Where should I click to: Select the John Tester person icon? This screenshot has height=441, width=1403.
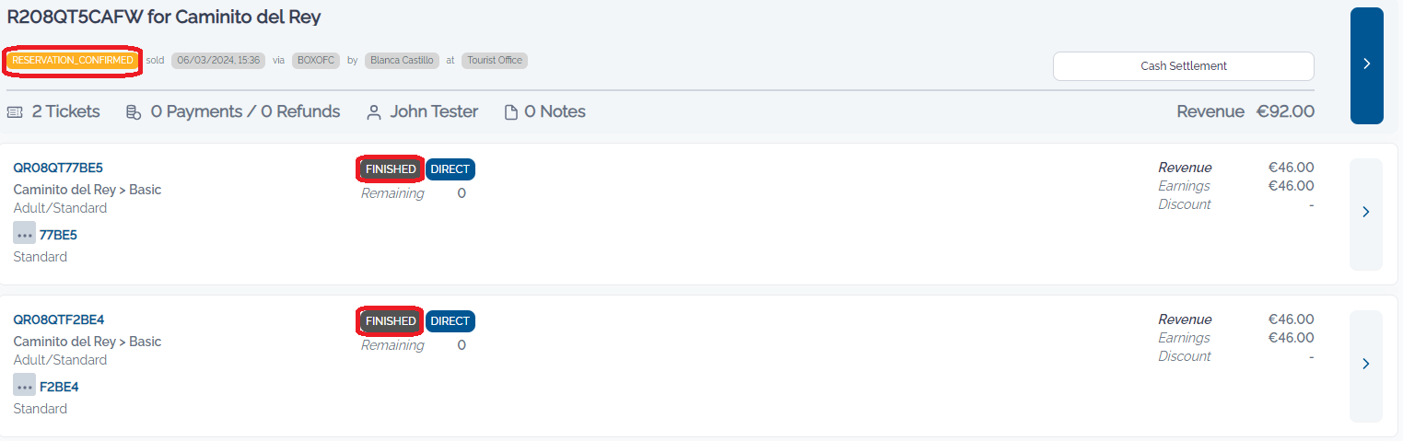coord(374,112)
